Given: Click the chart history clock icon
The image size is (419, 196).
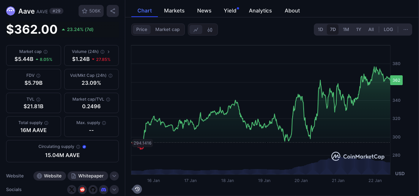Looking at the screenshot, I should click(137, 189).
